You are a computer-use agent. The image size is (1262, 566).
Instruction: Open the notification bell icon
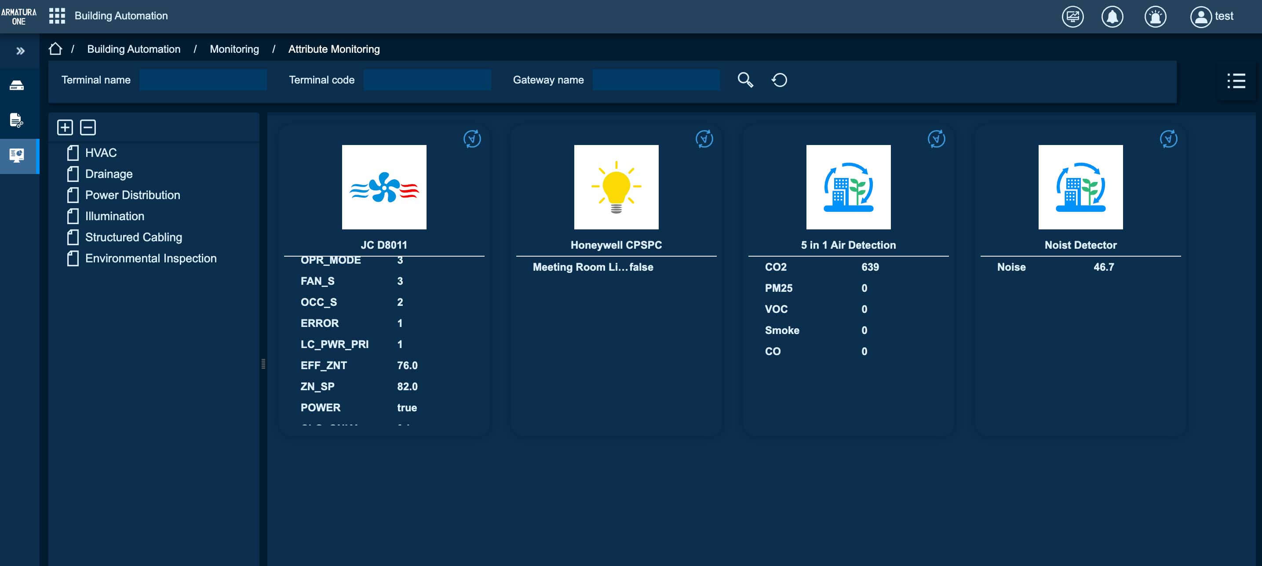pos(1112,17)
